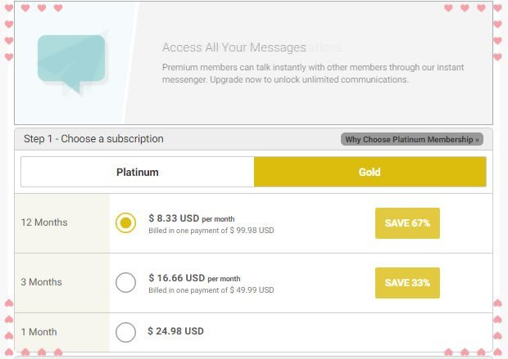Viewport: 508px width, 359px height.
Task: Click the $ 16.66 USD per month price
Action: pyautogui.click(x=194, y=278)
